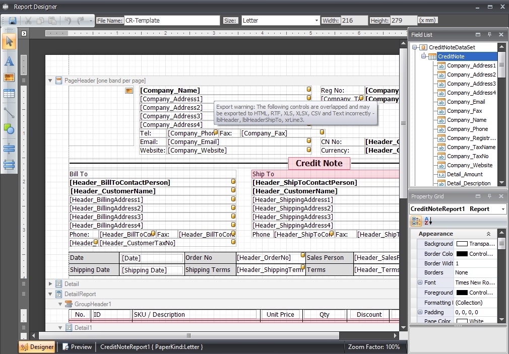Select the Credit Note title label
Screen dimensions: 509x354
(x=319, y=163)
